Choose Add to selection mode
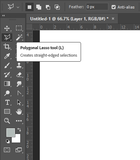 (x=39, y=7)
